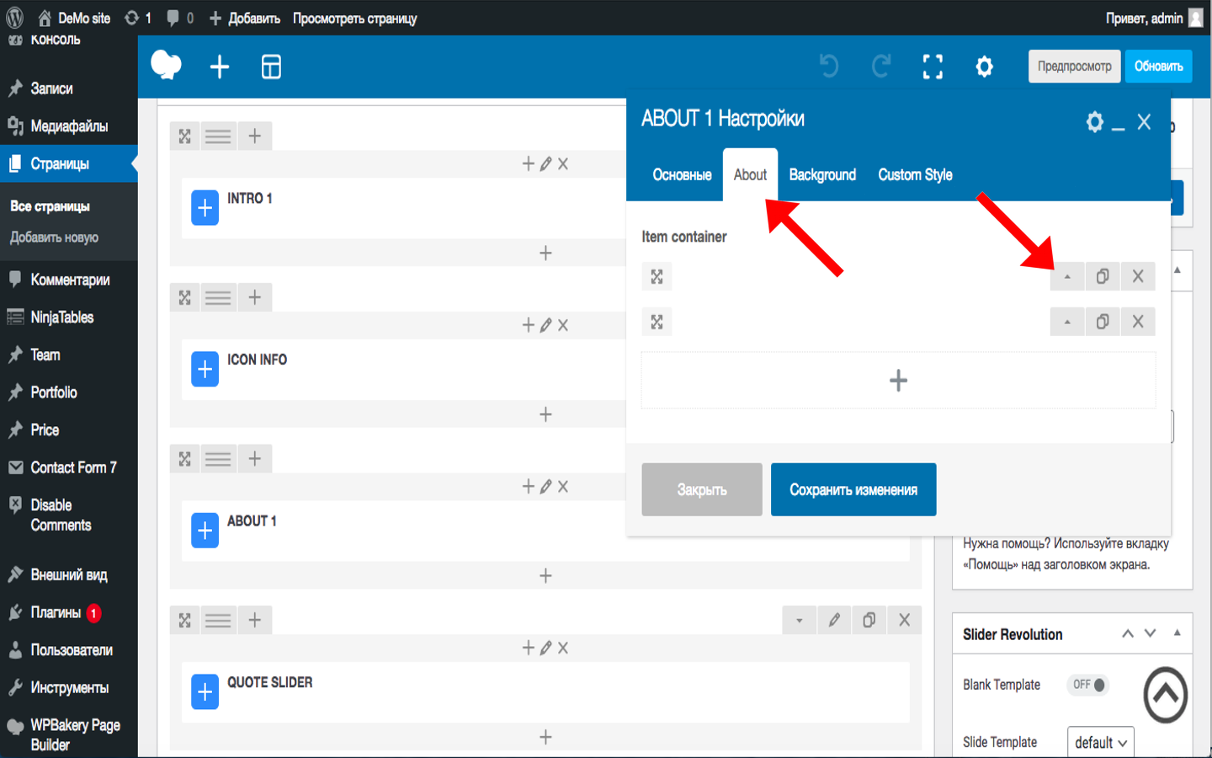Expand the Slide Template default dropdown
This screenshot has height=758, width=1212.
[x=1101, y=742]
